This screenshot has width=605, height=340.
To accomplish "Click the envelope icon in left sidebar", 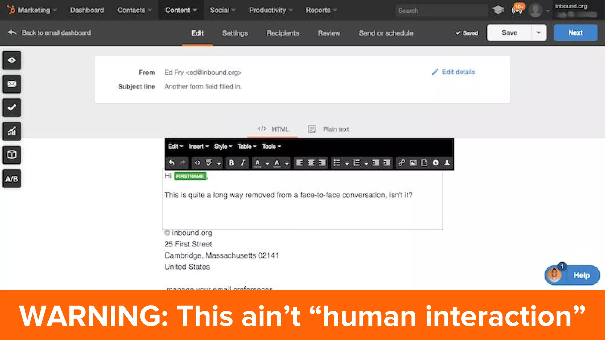I will (12, 84).
